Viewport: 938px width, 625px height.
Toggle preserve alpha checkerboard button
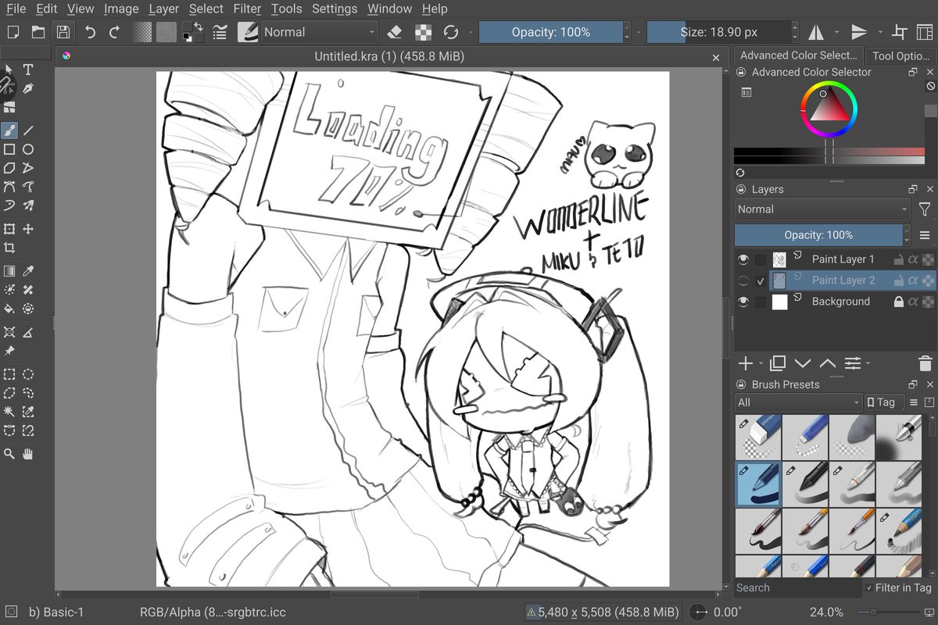point(423,32)
